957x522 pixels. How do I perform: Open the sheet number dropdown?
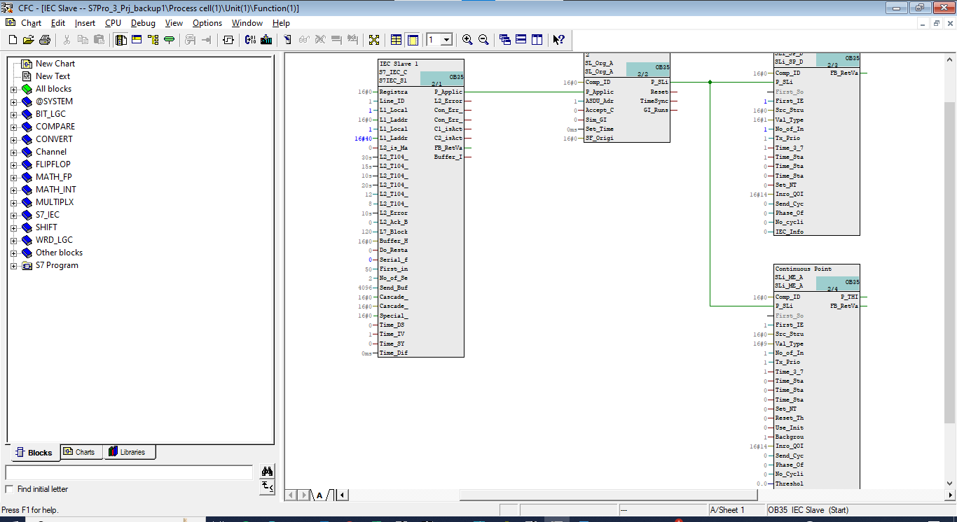[447, 40]
